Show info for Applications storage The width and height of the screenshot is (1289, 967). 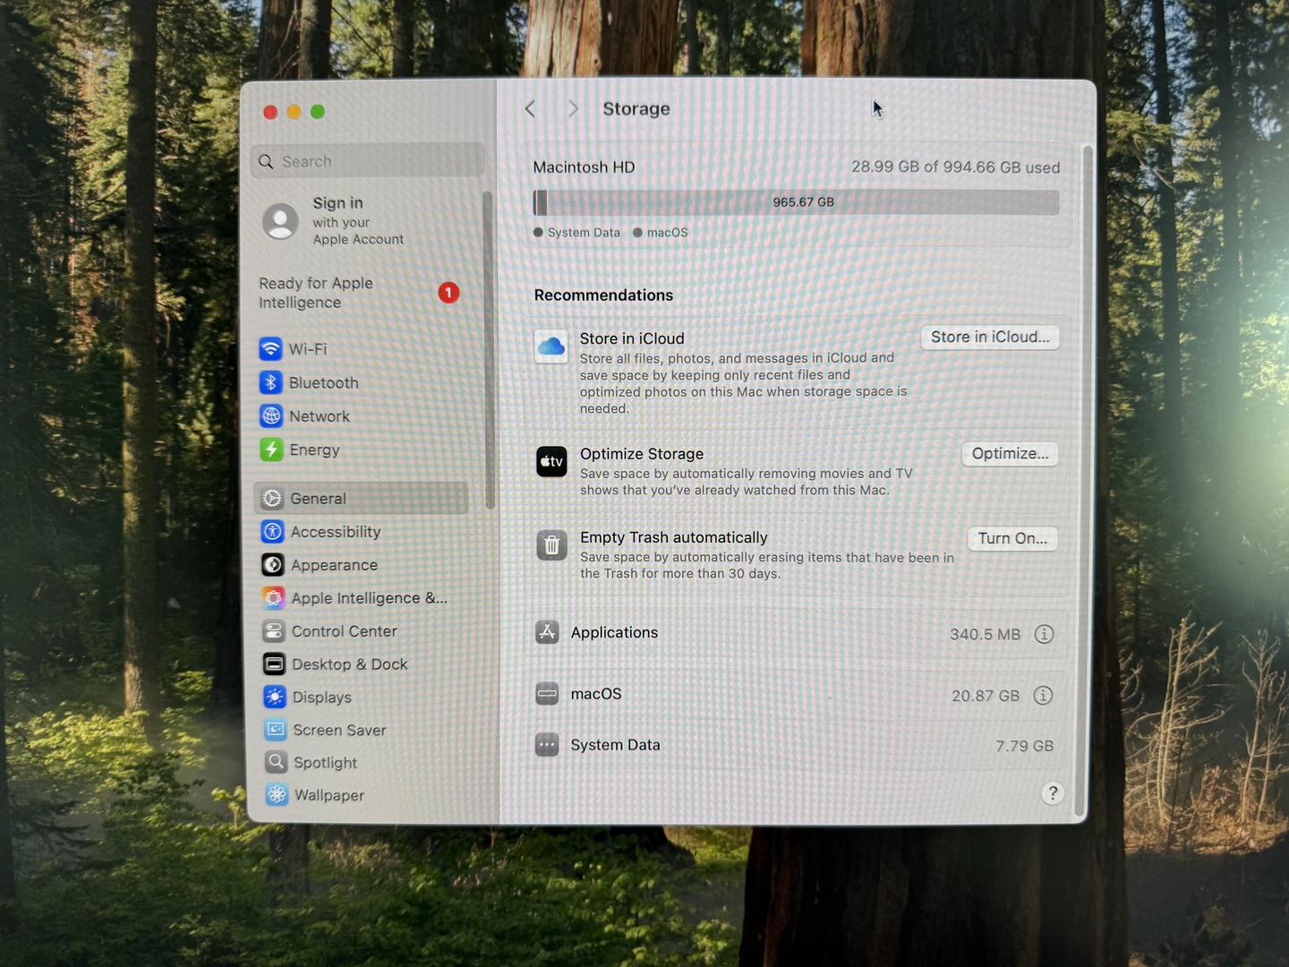tap(1044, 634)
